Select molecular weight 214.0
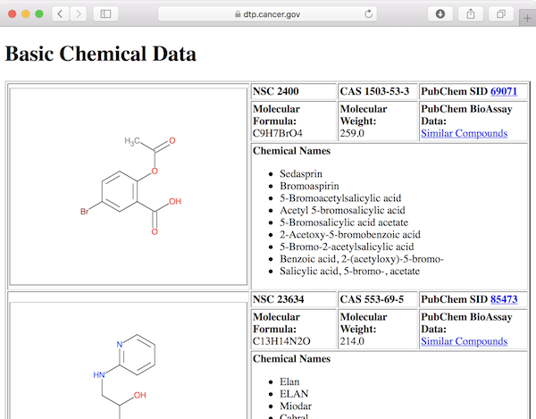Screen dimensions: 536x419 [352, 341]
